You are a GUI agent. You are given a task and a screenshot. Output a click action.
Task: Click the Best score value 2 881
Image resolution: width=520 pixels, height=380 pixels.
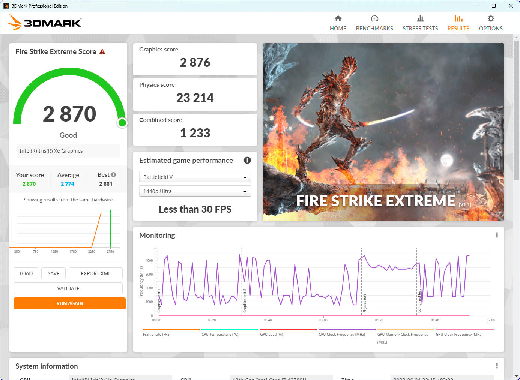click(106, 184)
